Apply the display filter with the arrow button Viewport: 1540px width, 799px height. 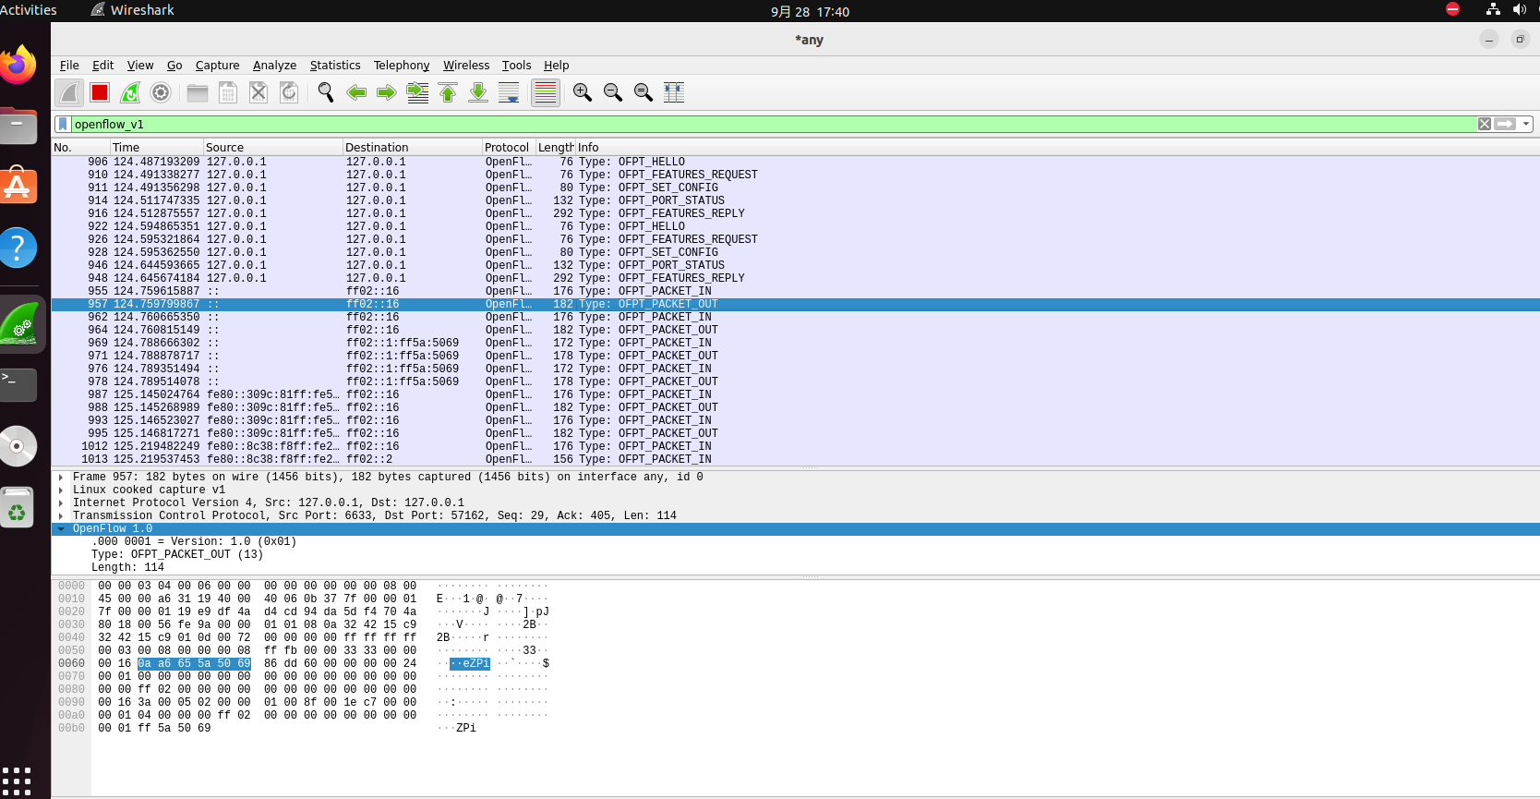pos(1506,124)
